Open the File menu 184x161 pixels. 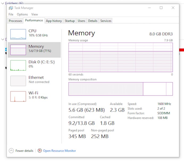click(11, 14)
